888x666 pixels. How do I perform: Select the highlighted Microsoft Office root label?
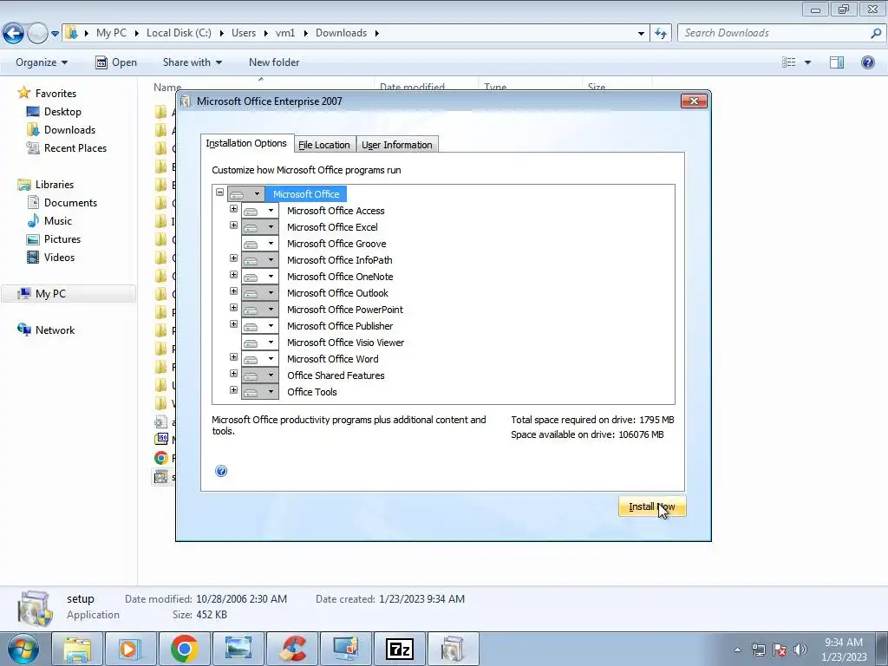(306, 193)
